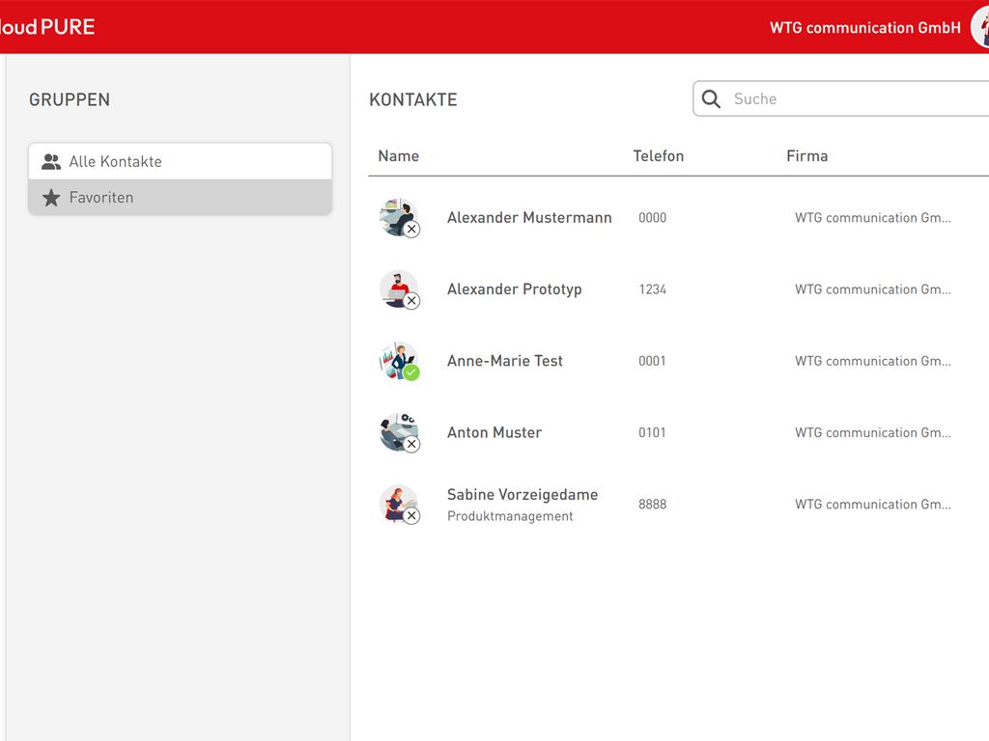Sort contacts by Firma column header
Image resolution: width=989 pixels, height=741 pixels.
click(807, 156)
